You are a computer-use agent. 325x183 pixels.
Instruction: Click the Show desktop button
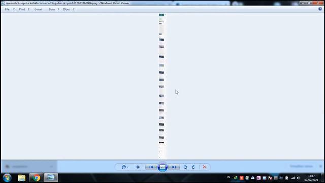[x=323, y=178]
